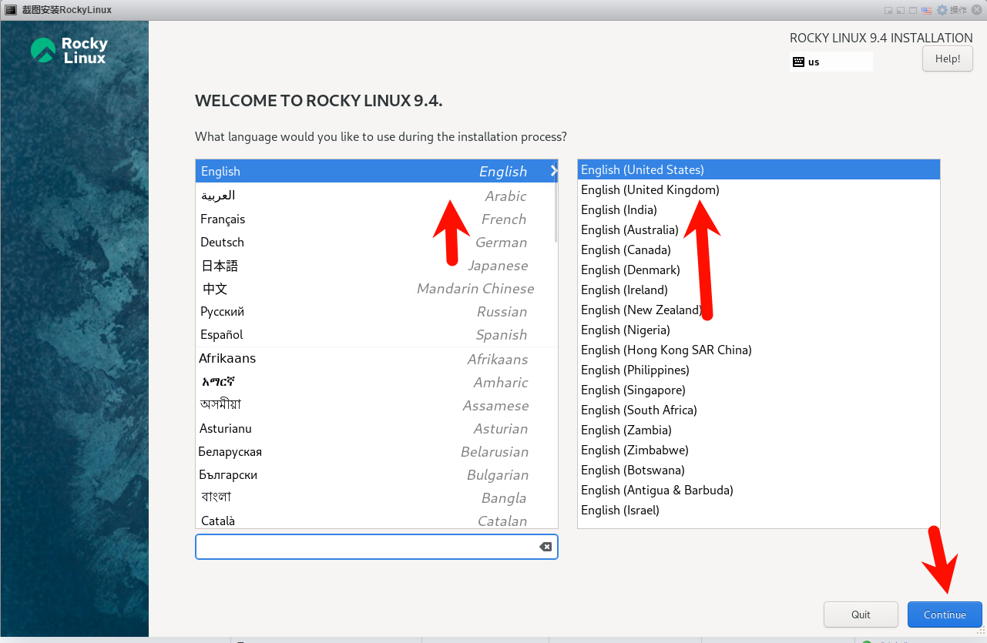Choose English (Botswana) locale

pyautogui.click(x=759, y=470)
